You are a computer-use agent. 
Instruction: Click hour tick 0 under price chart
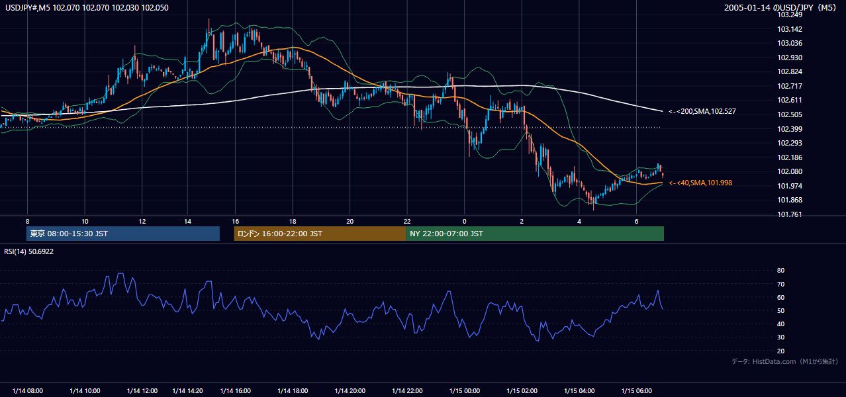[465, 221]
